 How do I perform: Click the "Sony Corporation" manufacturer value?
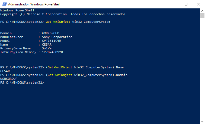(57, 37)
